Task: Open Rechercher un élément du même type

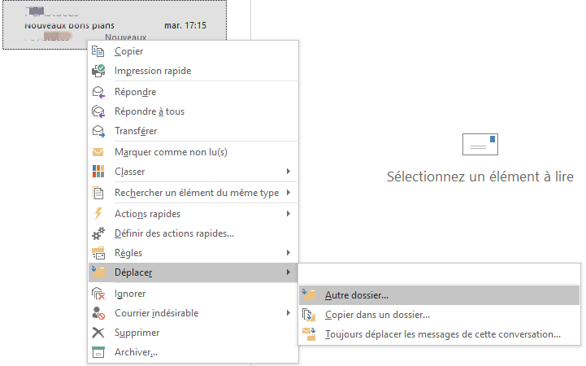Action: click(197, 193)
